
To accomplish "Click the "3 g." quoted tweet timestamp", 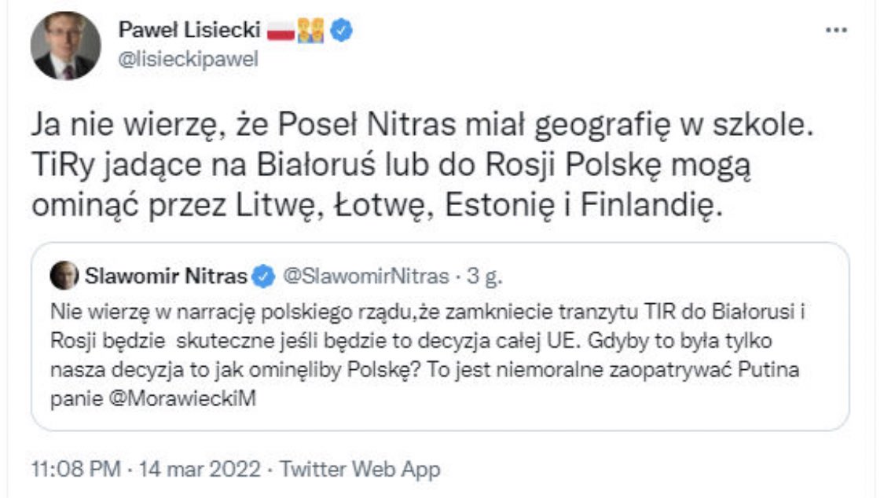I will tap(484, 276).
